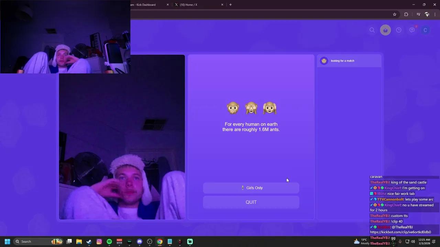
Task: Open the browser extensions puzzle icon
Action: point(406,14)
